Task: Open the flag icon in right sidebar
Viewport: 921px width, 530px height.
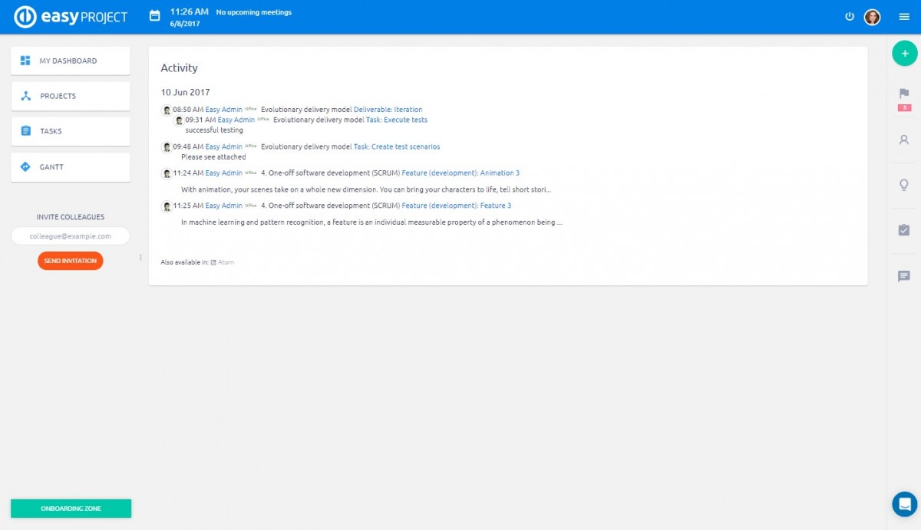Action: pos(904,94)
